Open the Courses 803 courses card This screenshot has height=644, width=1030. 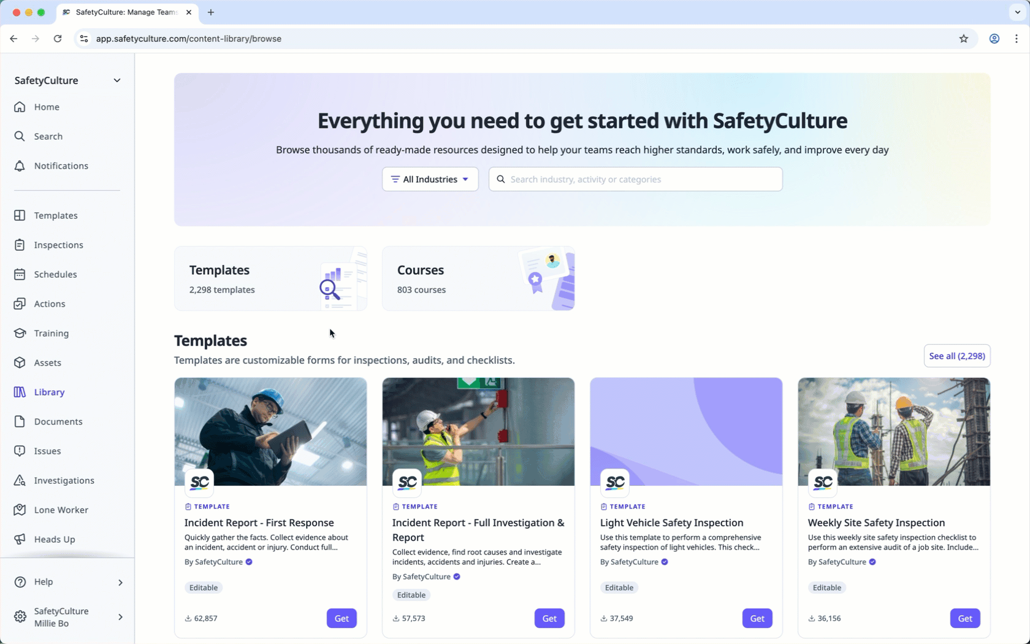[478, 278]
